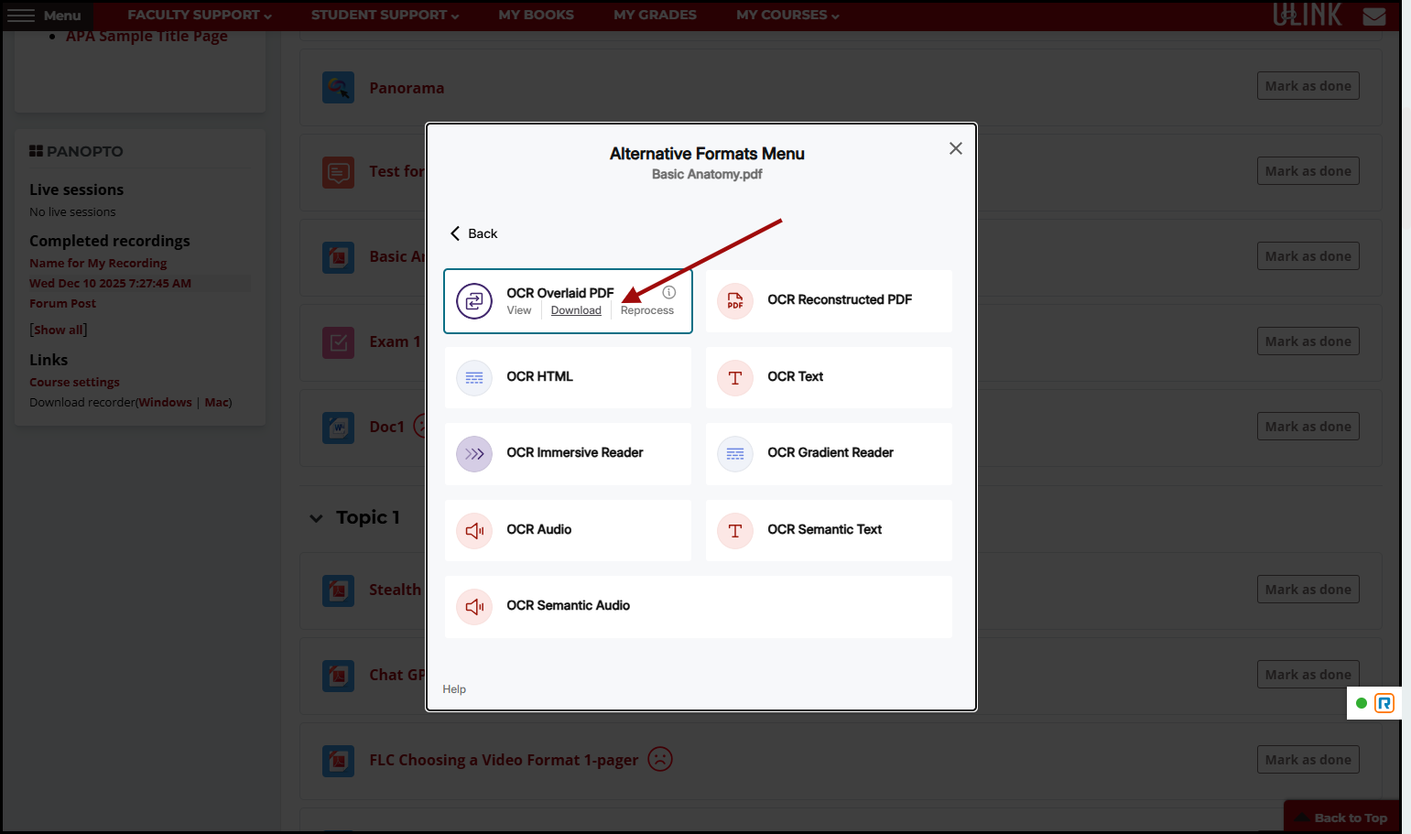Open My Grades in the navigation bar

(656, 15)
